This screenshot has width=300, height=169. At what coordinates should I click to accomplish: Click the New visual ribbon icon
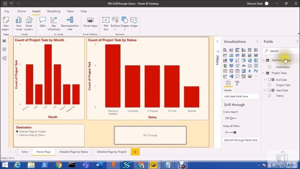[x=19, y=23]
